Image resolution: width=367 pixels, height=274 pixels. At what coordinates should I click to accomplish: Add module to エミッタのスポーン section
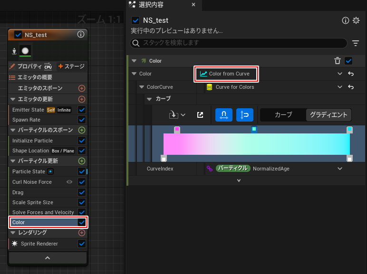click(x=82, y=88)
